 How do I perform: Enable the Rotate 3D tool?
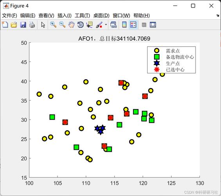(81, 25)
